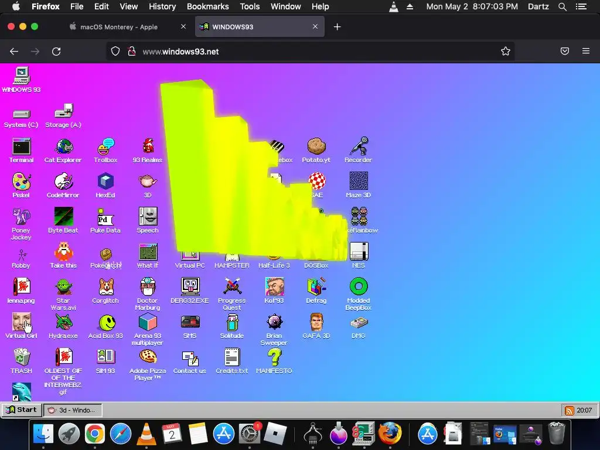Open the MANIFESTO question mark icon
Image resolution: width=600 pixels, height=450 pixels.
point(274,357)
